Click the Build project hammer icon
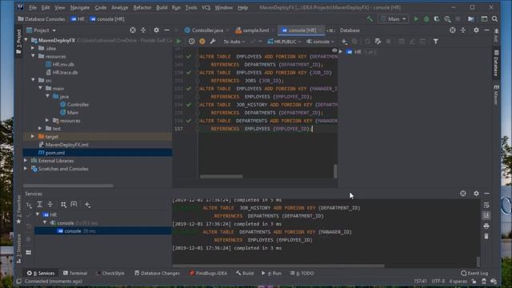 point(370,19)
